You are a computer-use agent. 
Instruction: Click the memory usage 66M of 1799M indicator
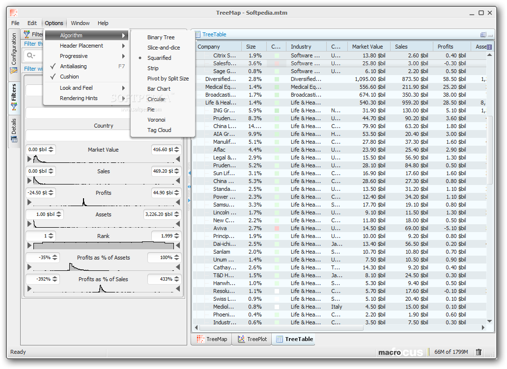click(451, 352)
